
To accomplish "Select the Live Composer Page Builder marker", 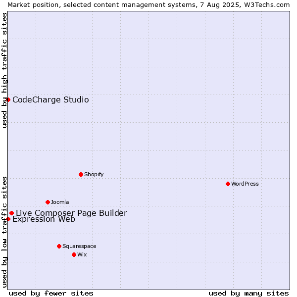I will (11, 213).
